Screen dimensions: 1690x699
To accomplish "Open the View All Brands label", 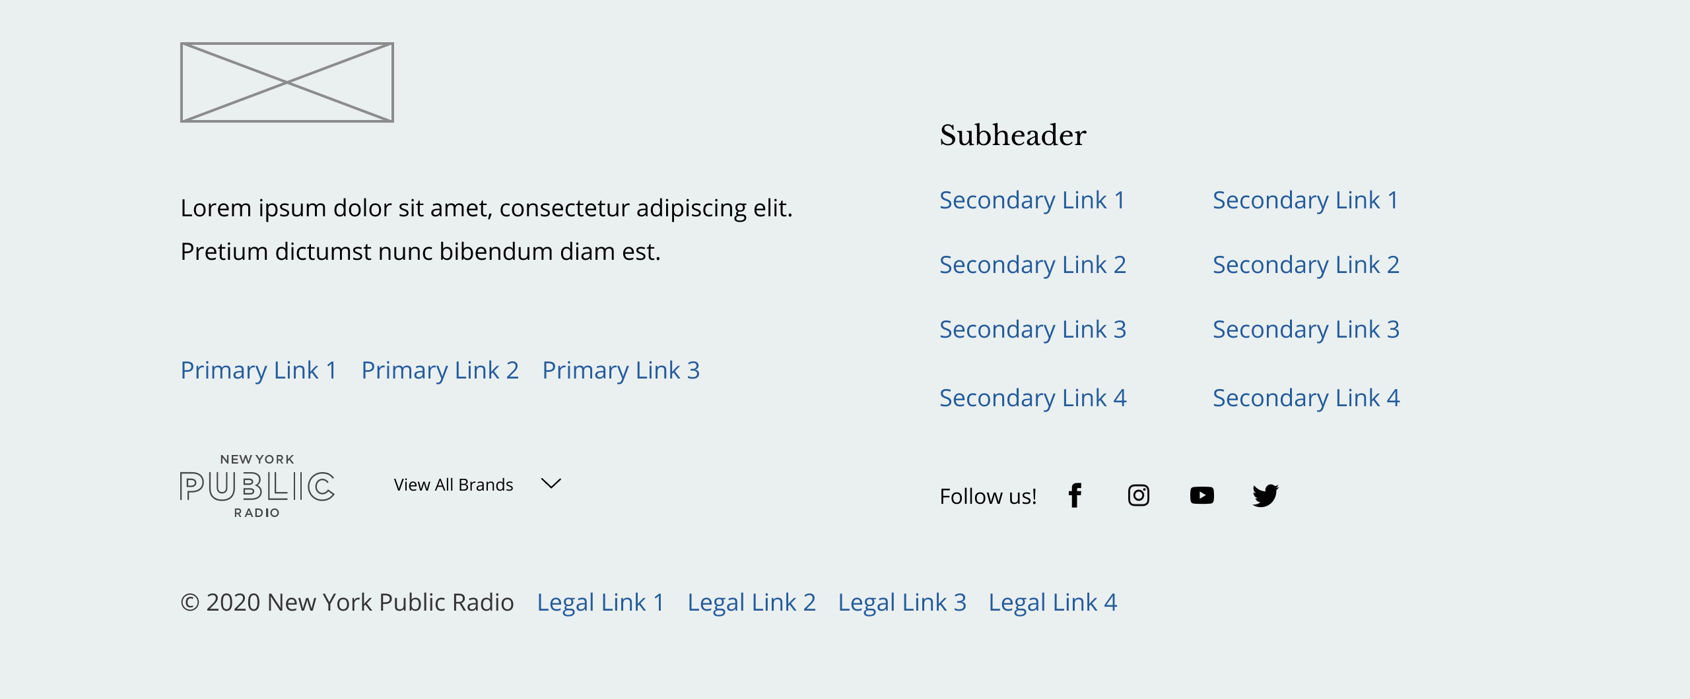I will click(454, 485).
